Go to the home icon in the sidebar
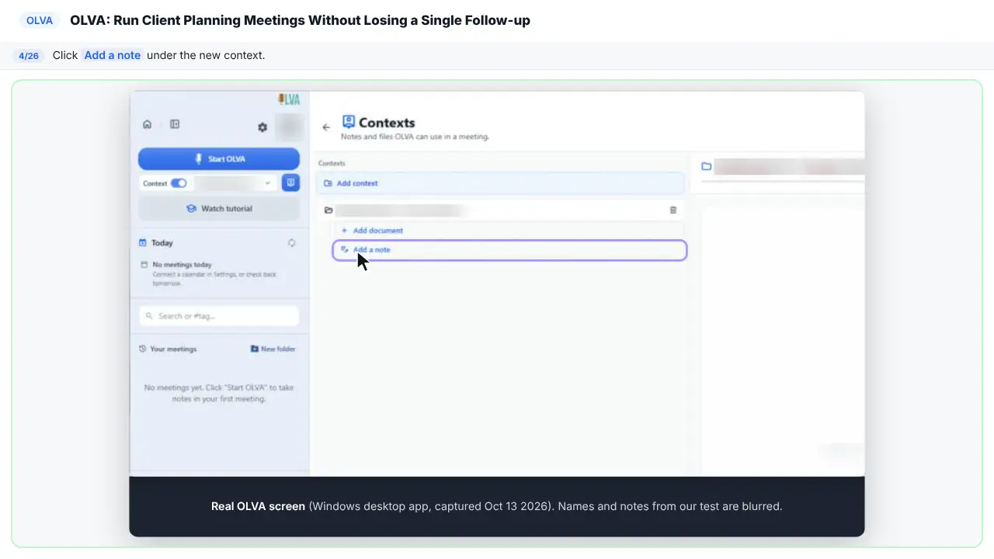The width and height of the screenshot is (994, 559). click(x=148, y=124)
